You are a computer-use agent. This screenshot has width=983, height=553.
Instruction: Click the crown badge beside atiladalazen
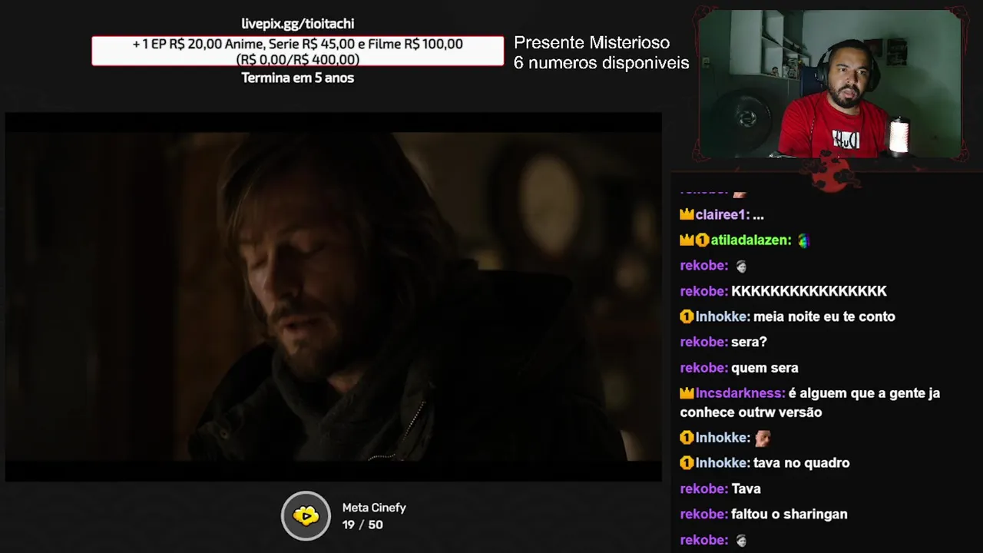point(687,240)
